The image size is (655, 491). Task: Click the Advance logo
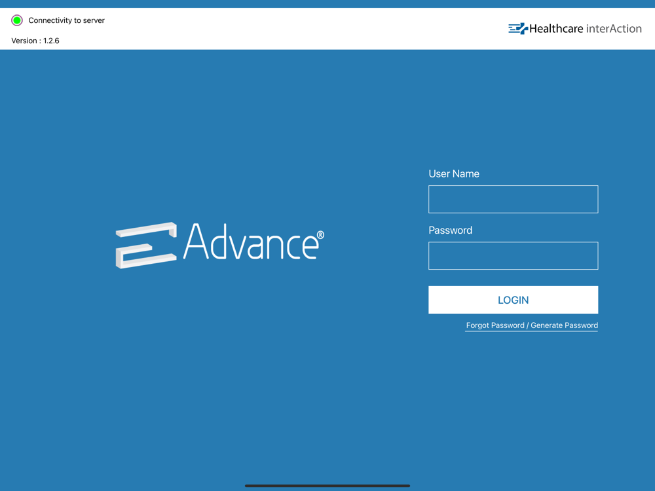[x=219, y=245]
